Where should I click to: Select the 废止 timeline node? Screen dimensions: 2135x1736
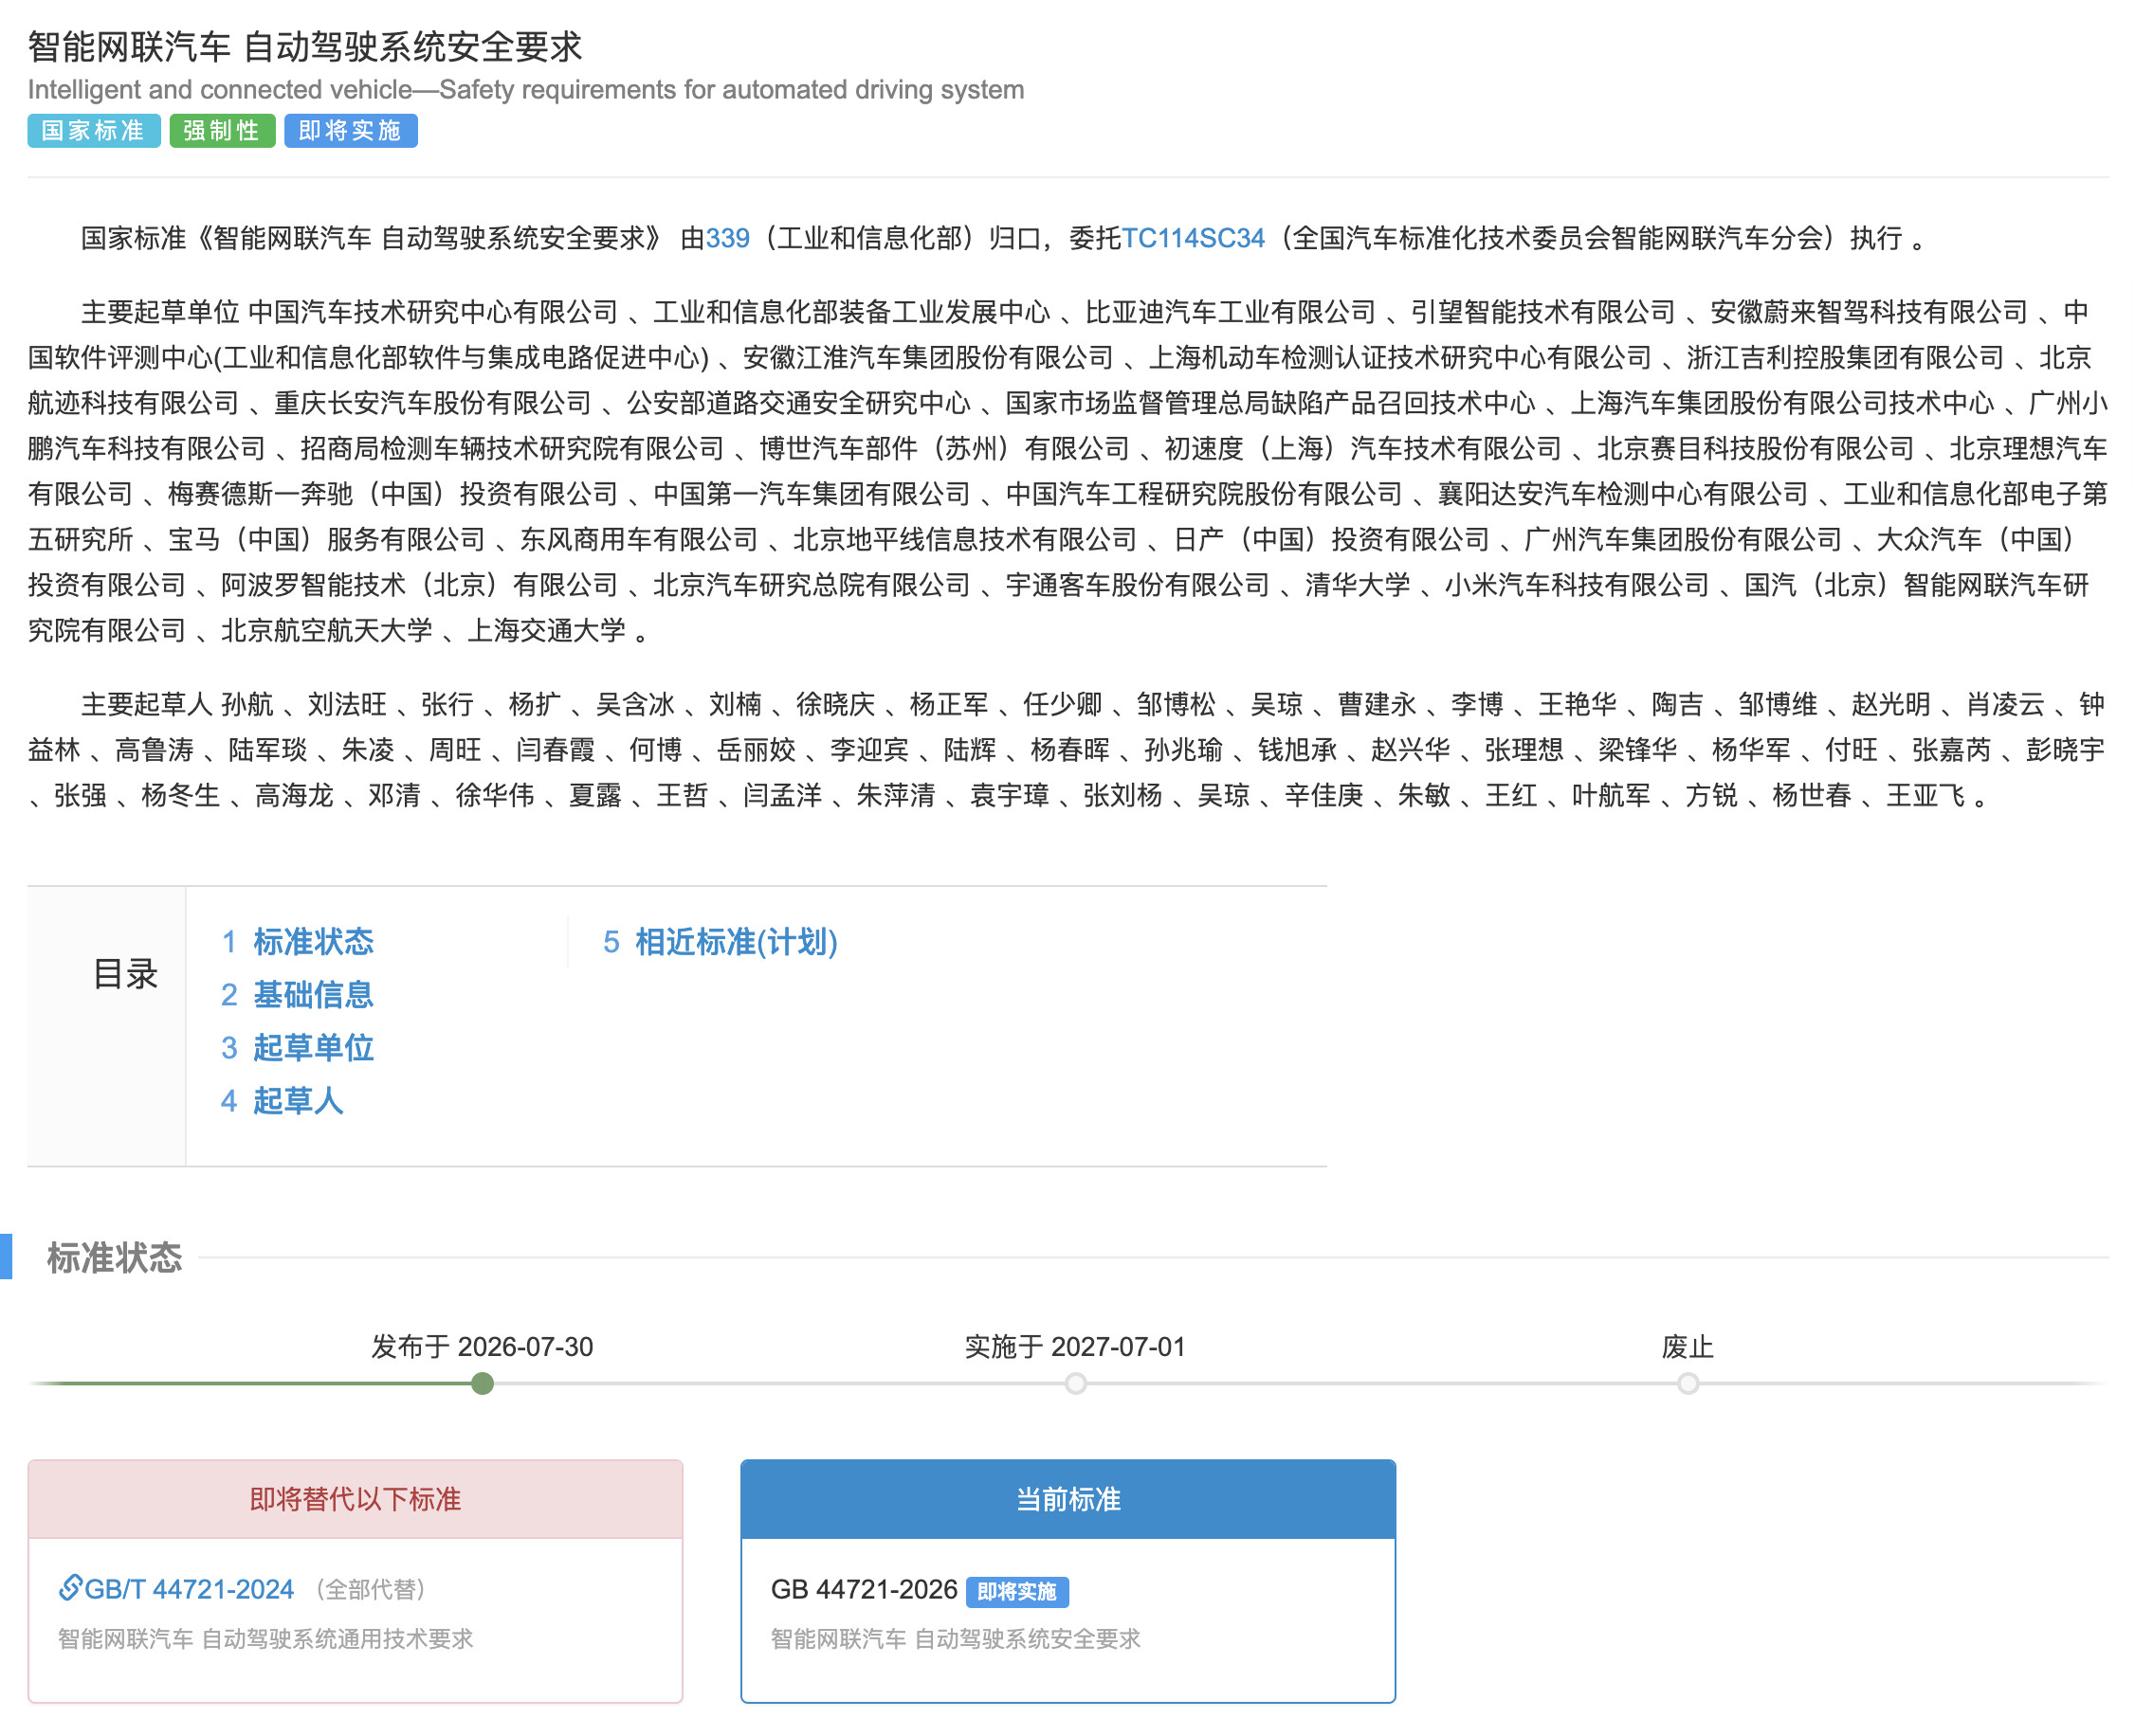point(1688,1383)
